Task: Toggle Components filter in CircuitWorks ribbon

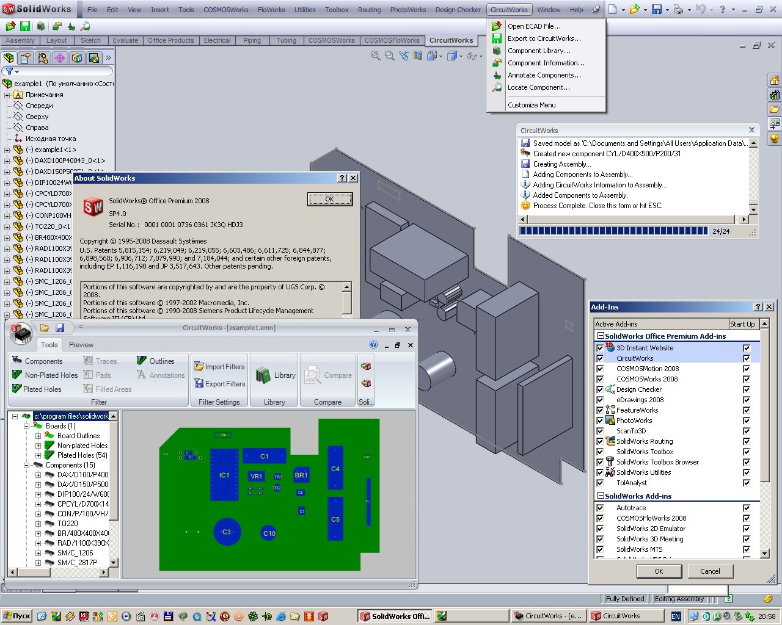Action: pos(37,361)
